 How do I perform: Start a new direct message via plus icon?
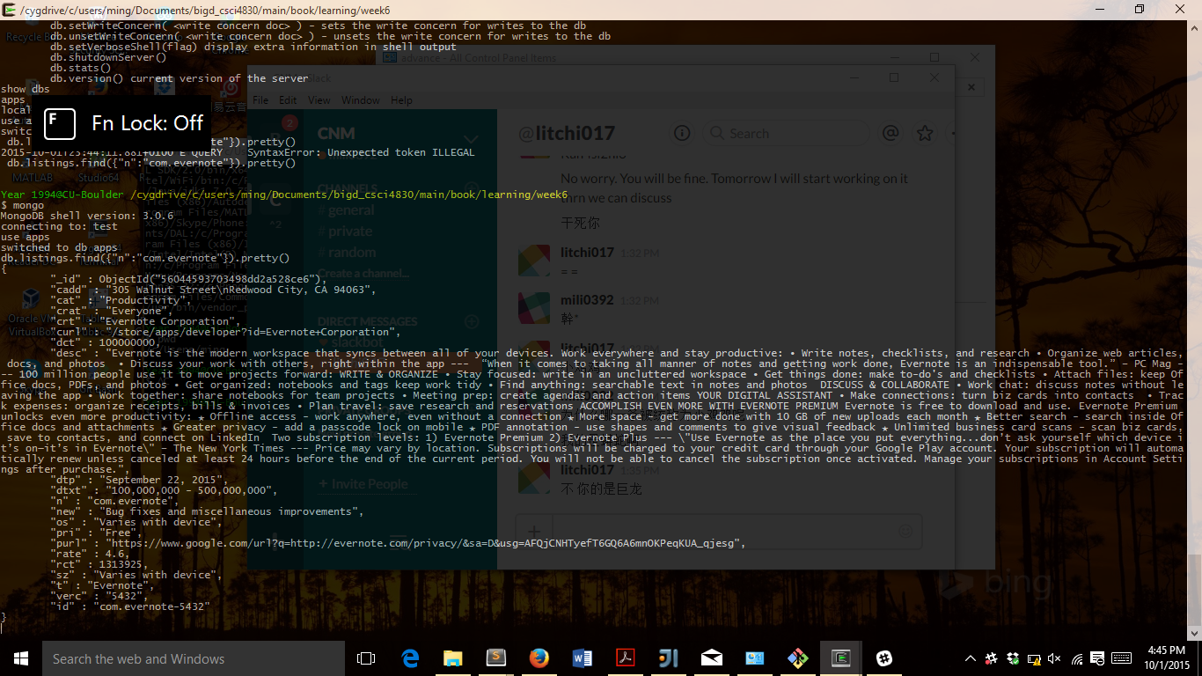[x=472, y=321]
